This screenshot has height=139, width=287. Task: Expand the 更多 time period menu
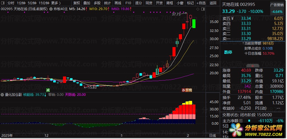[x=56, y=3]
